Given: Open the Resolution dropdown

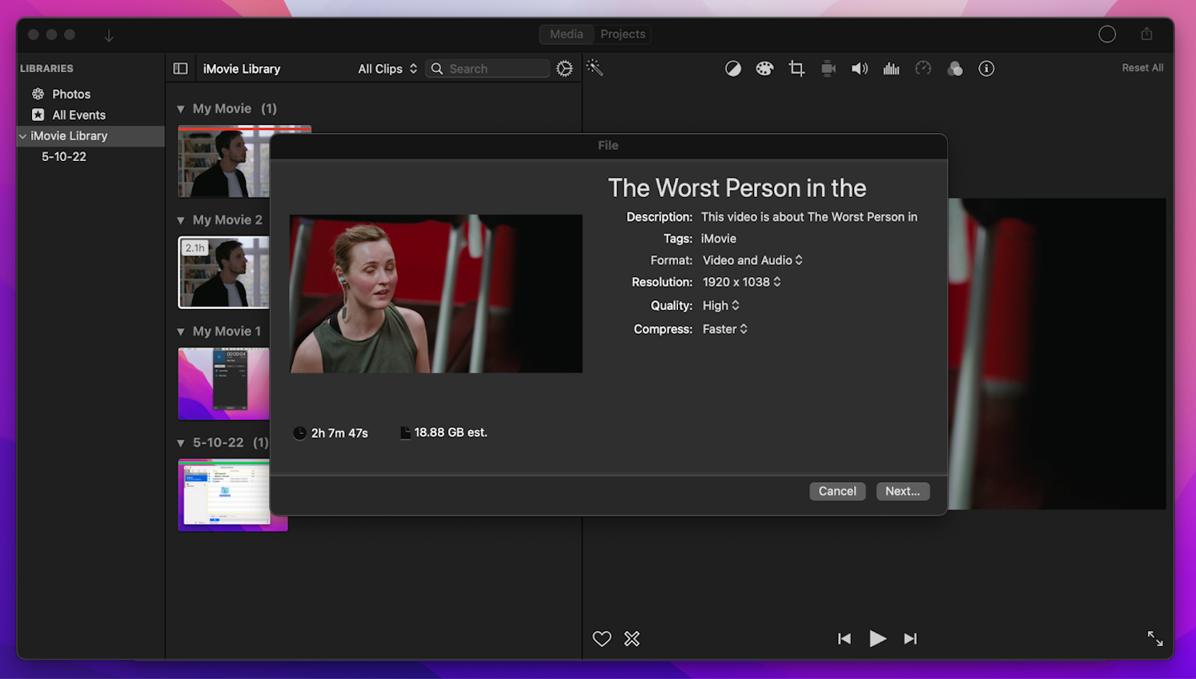Looking at the screenshot, I should [x=741, y=282].
